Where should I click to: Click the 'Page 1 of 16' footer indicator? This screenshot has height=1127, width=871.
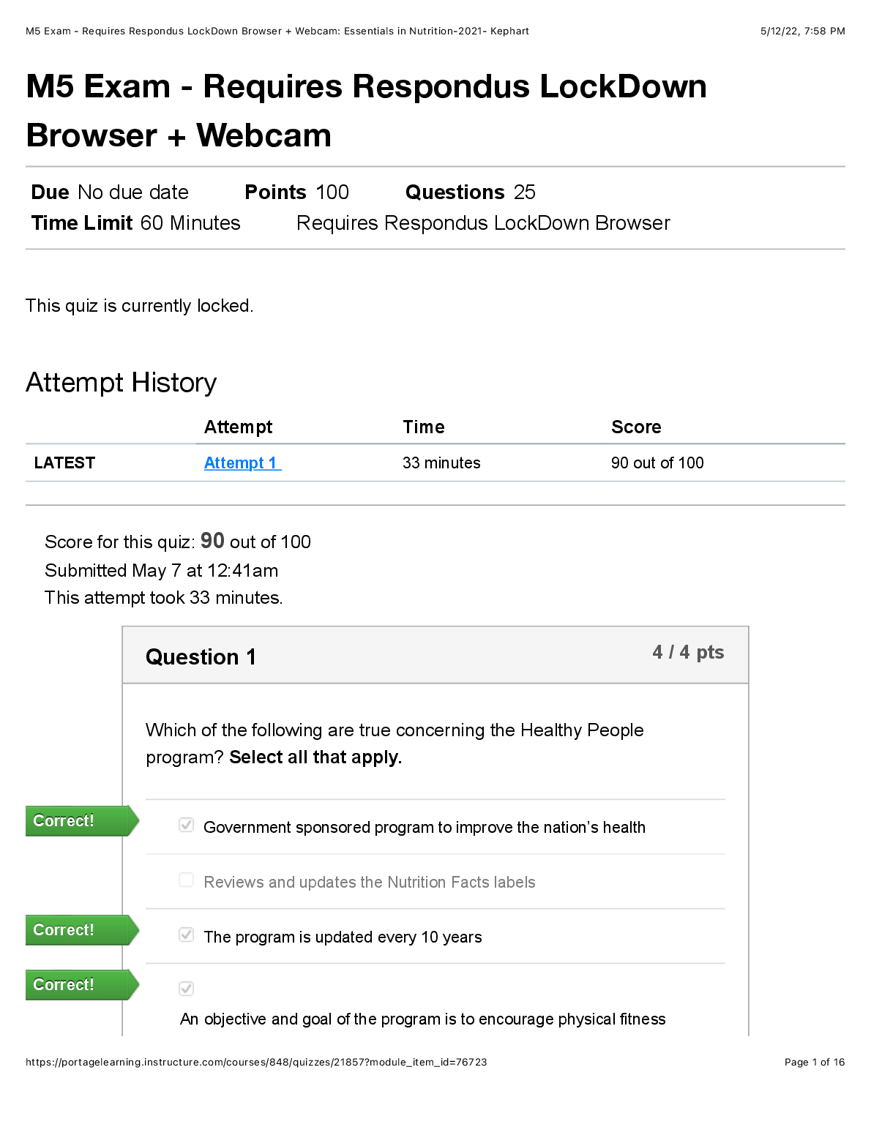point(814,1062)
